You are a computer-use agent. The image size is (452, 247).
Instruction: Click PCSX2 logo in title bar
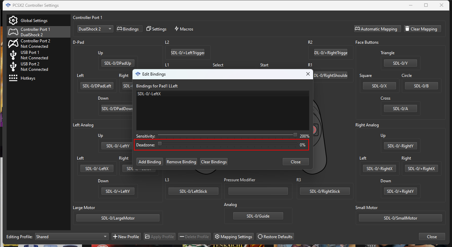tap(8, 5)
